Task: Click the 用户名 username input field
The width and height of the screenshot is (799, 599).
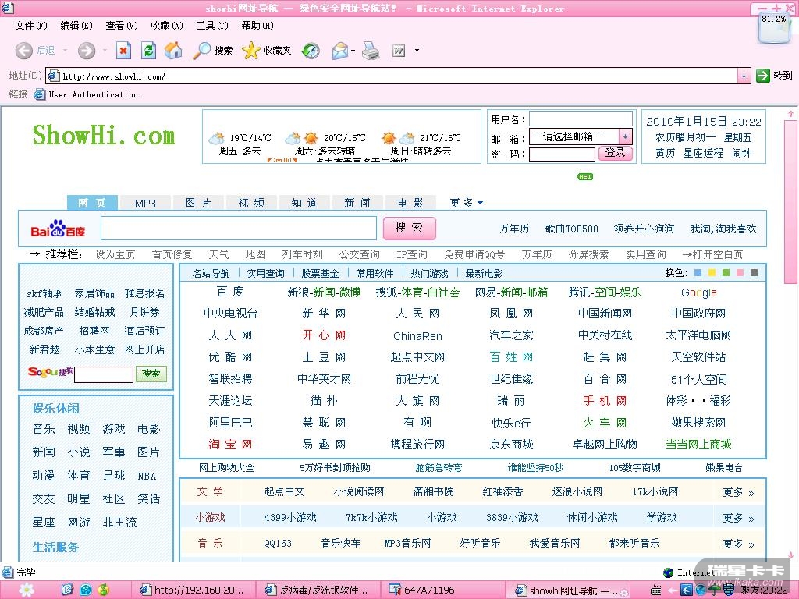Action: pyautogui.click(x=581, y=119)
